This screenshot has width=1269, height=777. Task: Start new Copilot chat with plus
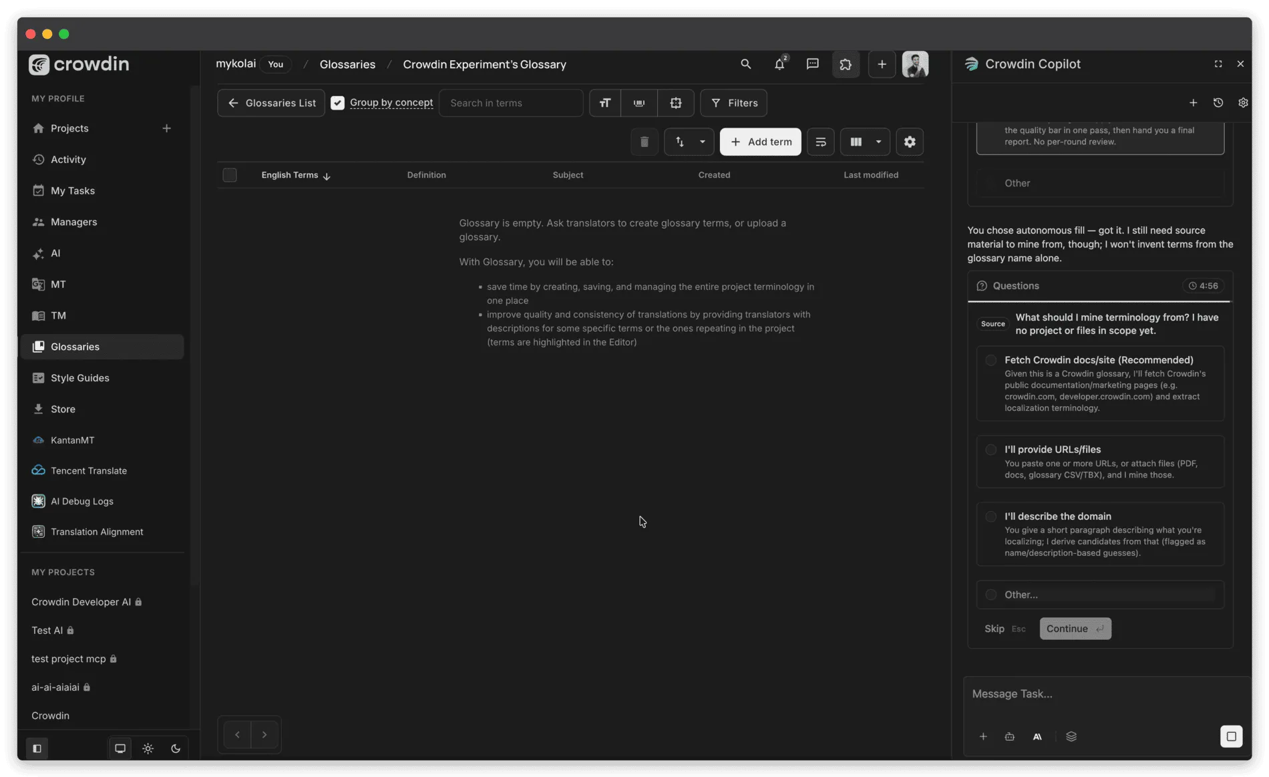click(1193, 103)
